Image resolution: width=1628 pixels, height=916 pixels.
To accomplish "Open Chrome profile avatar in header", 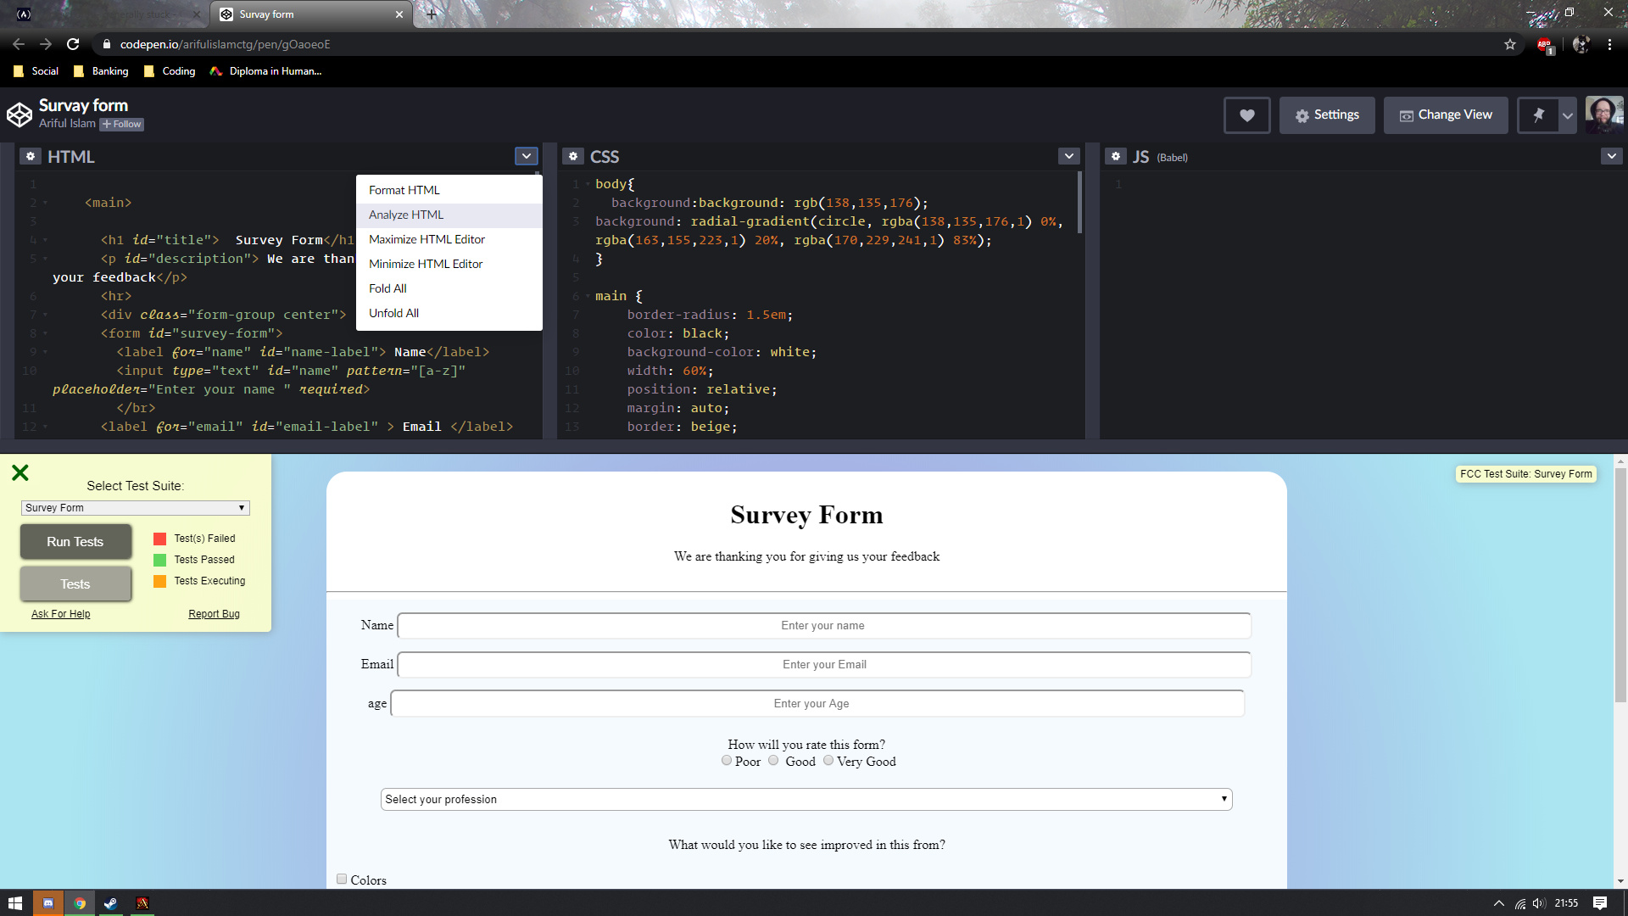I will (x=1603, y=114).
